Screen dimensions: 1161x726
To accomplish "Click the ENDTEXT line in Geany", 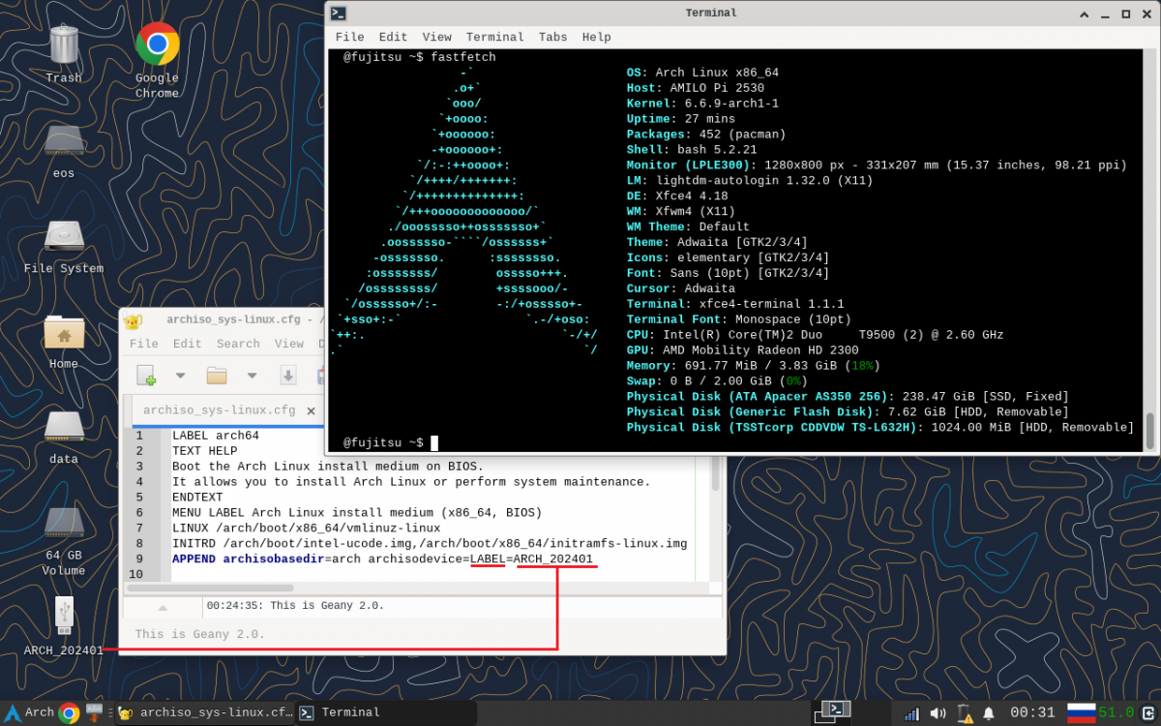I will click(197, 497).
